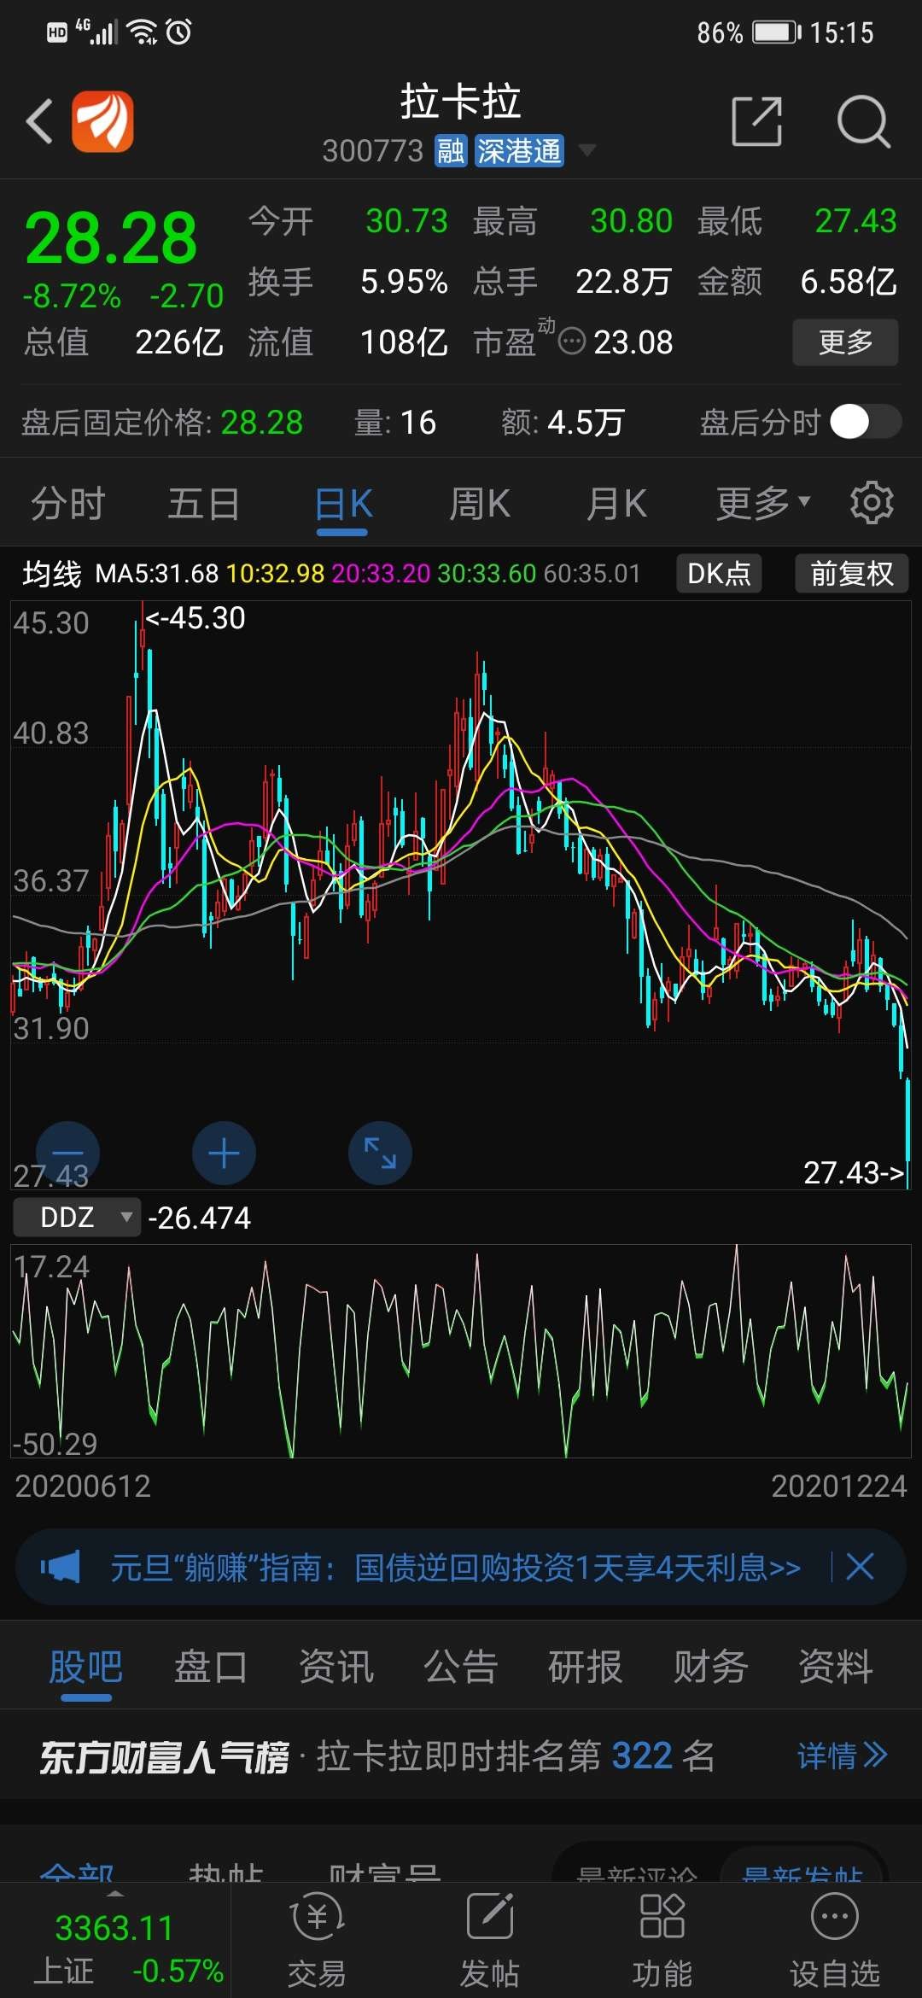Open the 前复权 adjustment selector
The width and height of the screenshot is (922, 1998).
click(851, 574)
